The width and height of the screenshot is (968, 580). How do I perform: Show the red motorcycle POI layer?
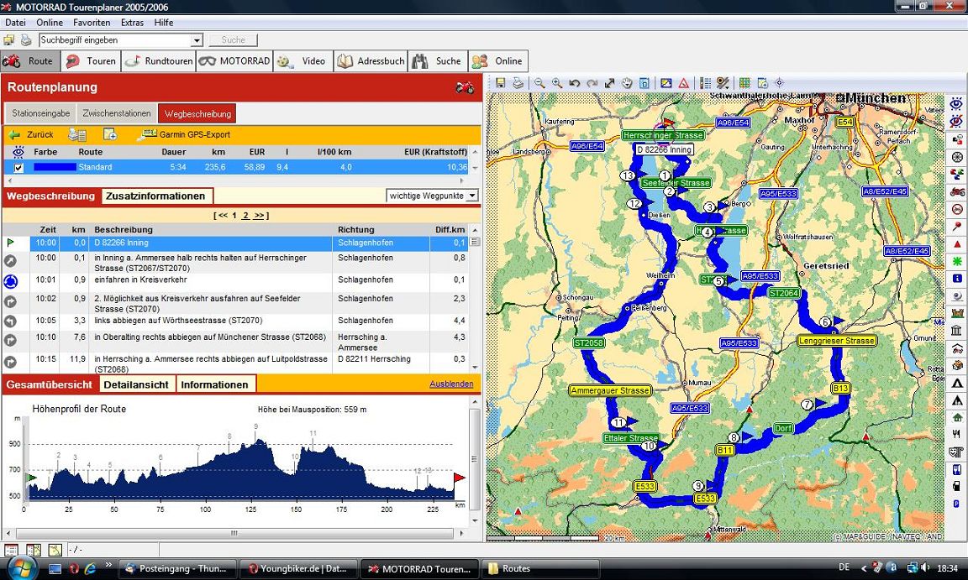[957, 191]
